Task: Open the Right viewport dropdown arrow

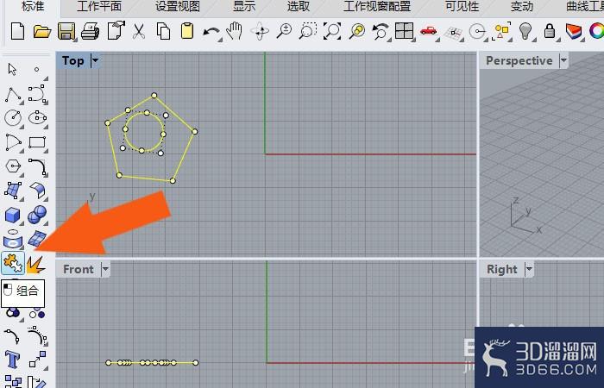Action: tap(529, 269)
